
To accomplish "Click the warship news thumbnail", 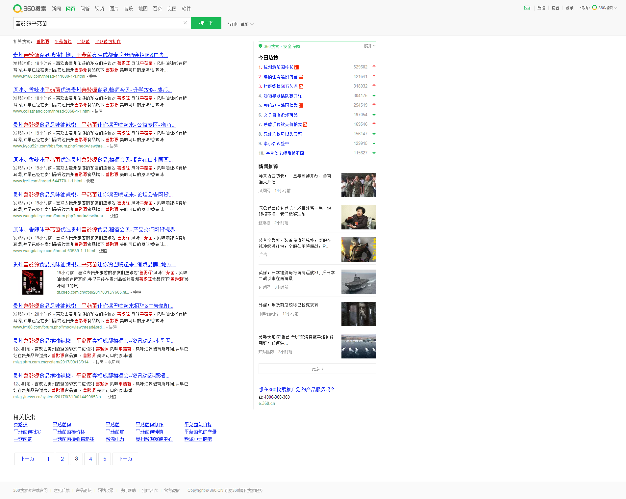I will point(359,282).
